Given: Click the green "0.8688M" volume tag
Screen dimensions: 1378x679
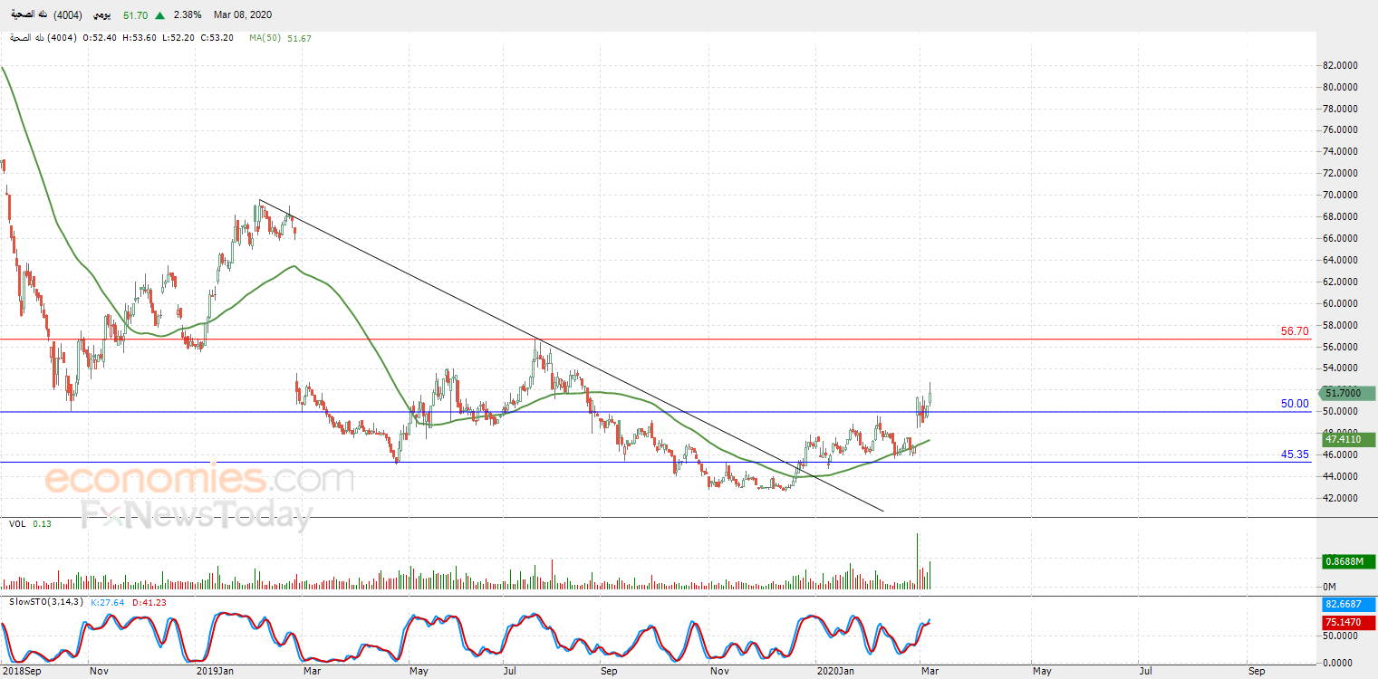Looking at the screenshot, I should 1348,561.
